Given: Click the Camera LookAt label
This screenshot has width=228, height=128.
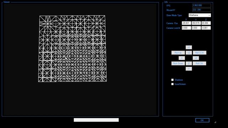Looking at the screenshot, I should pos(173,28).
